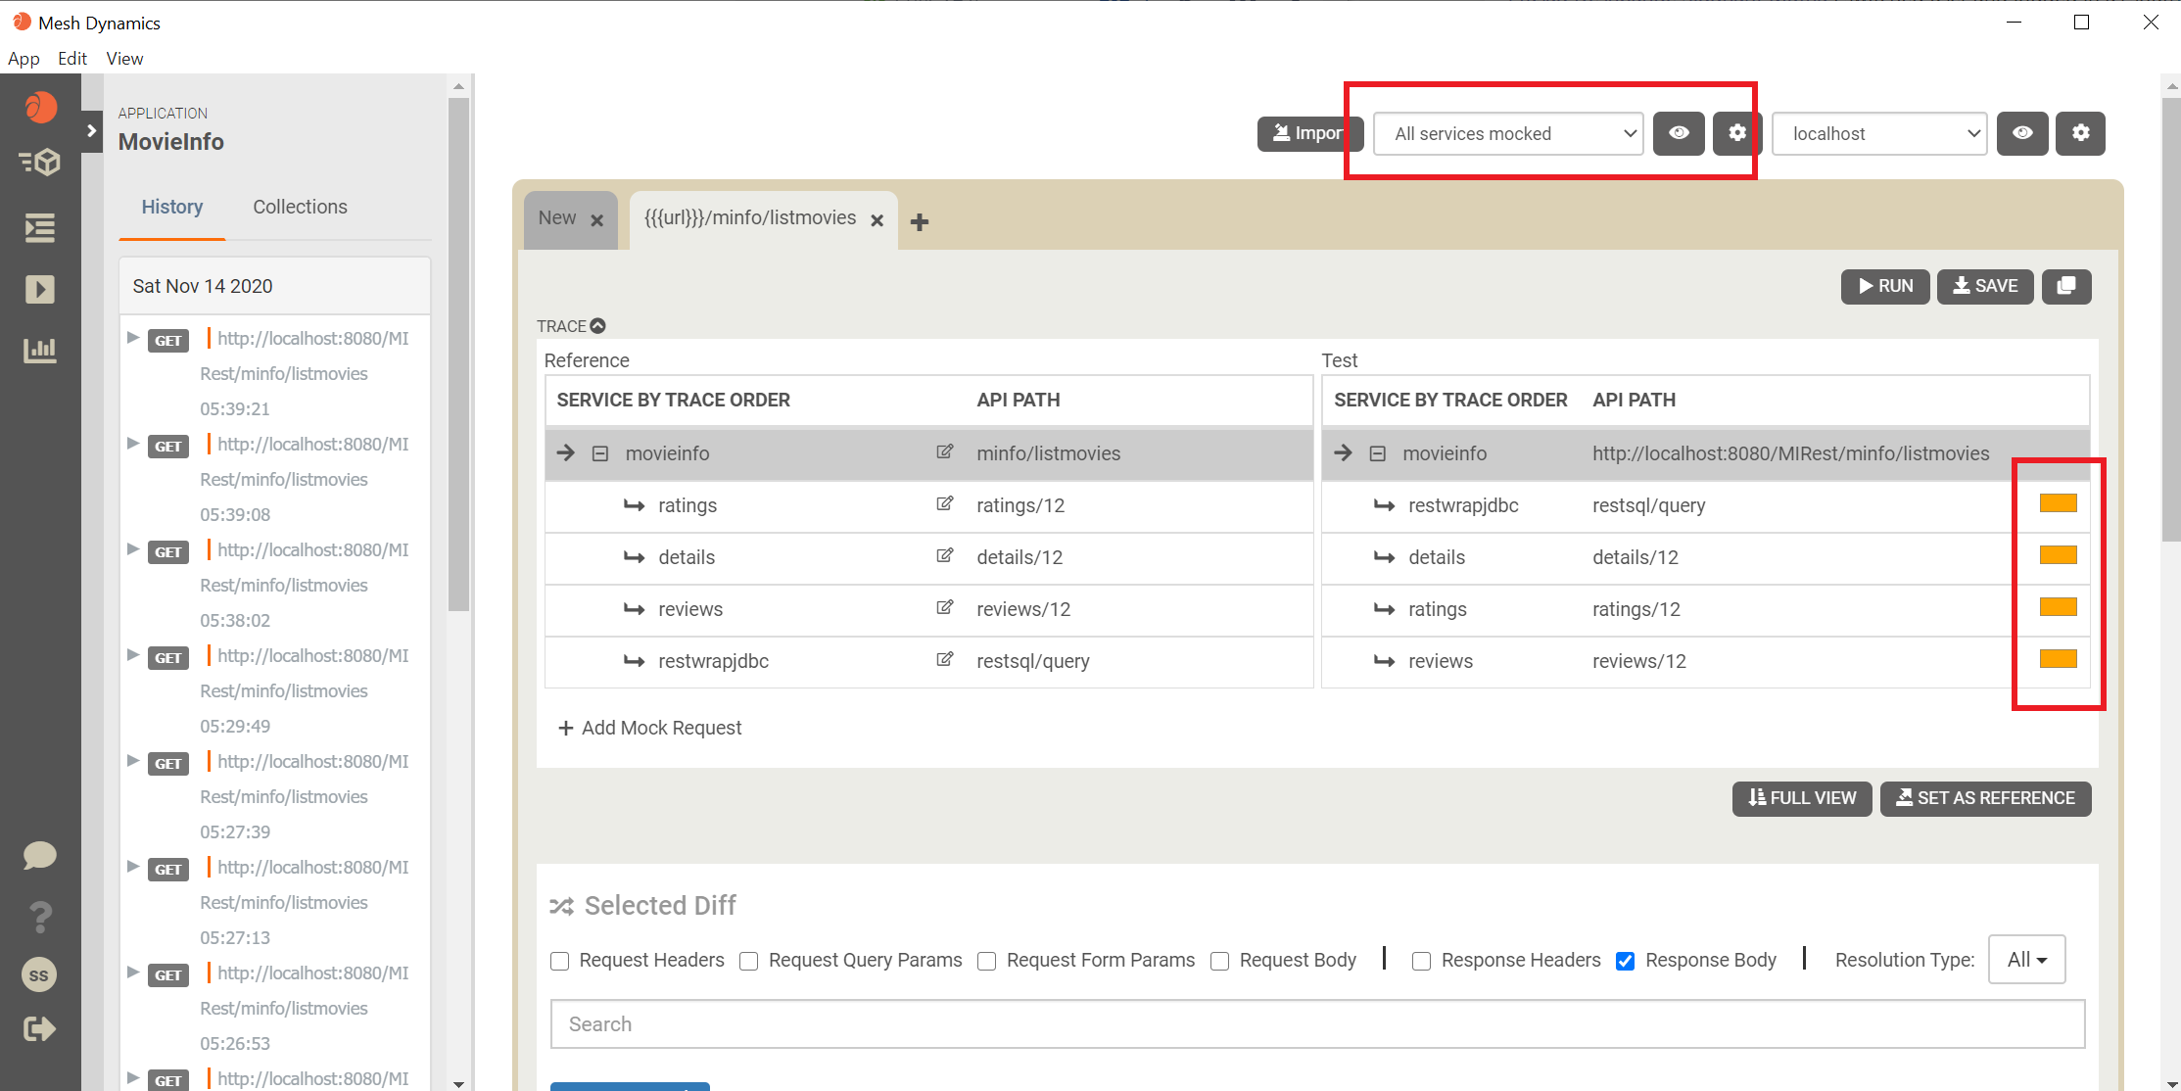Edit the Reference ratings mock request

(x=945, y=504)
